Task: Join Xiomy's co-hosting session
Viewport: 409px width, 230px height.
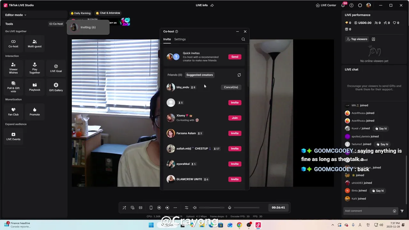Action: [235, 118]
